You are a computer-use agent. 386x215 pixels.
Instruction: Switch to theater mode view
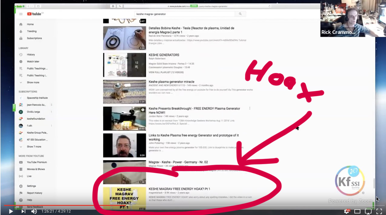(x=358, y=211)
